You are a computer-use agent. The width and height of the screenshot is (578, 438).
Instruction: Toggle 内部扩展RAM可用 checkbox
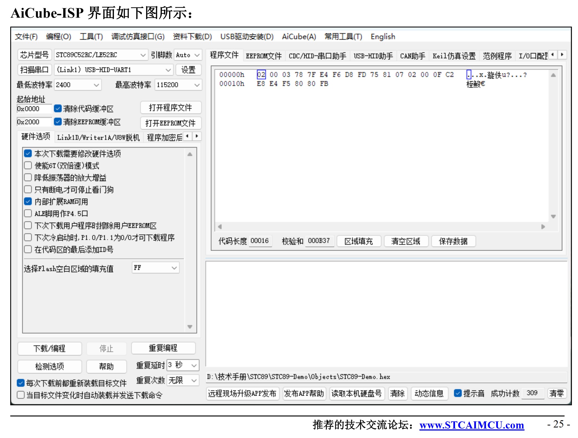(28, 202)
